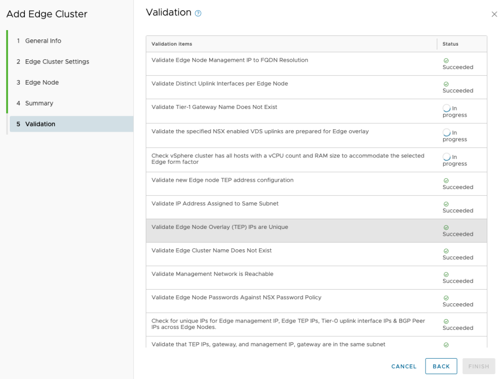498x379 pixels.
Task: Click success icon for Distinct Uplink Interfaces row
Action: pos(446,84)
